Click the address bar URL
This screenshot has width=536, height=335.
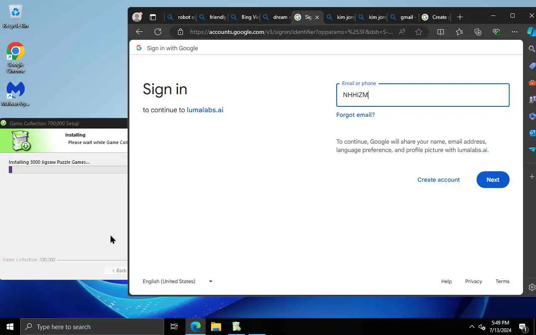[x=291, y=32]
